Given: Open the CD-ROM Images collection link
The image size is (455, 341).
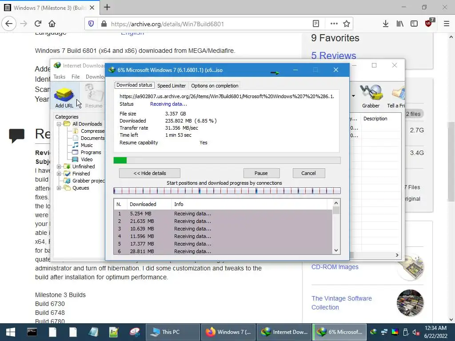Looking at the screenshot, I should coord(335,267).
